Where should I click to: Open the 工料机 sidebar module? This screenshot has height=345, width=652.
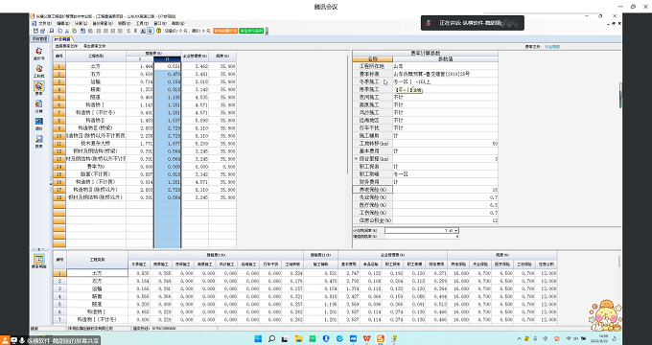point(38,71)
